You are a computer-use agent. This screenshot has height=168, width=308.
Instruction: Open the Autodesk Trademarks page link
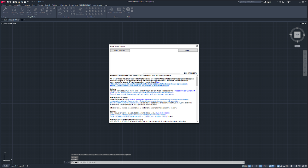pos(138,99)
